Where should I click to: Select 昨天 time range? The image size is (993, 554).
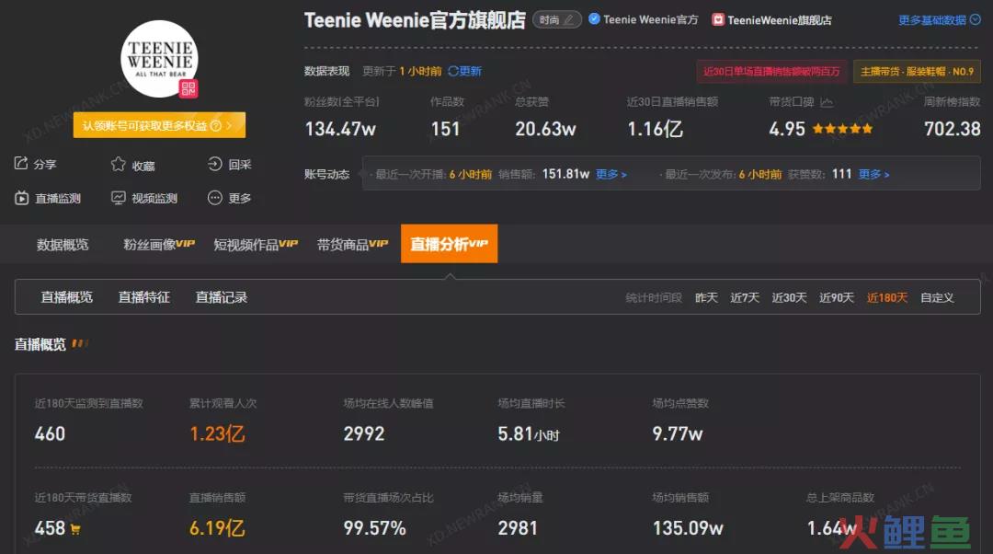706,298
